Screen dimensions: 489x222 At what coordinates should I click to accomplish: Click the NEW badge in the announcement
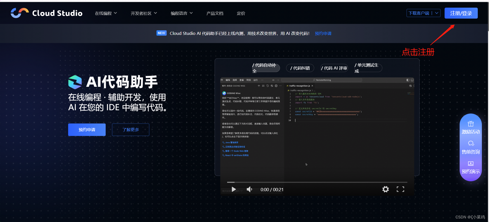click(161, 33)
